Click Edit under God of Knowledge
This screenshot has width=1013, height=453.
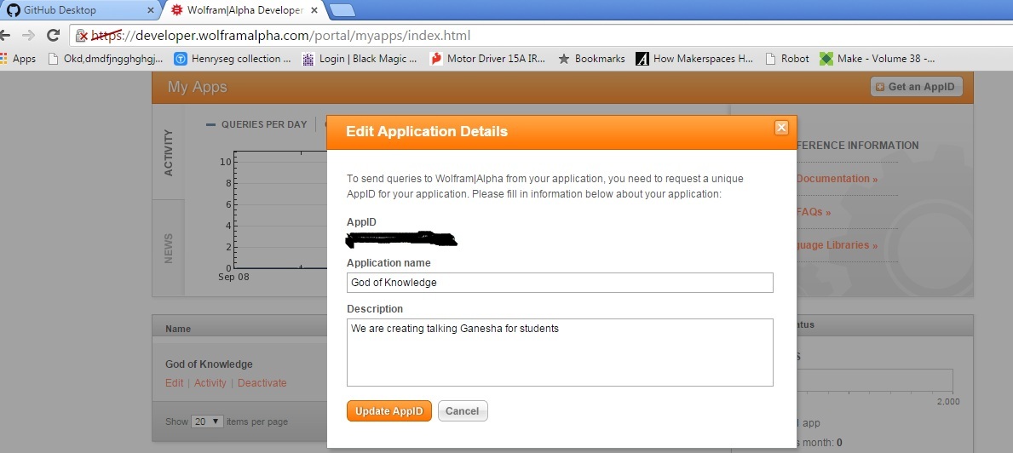click(174, 382)
